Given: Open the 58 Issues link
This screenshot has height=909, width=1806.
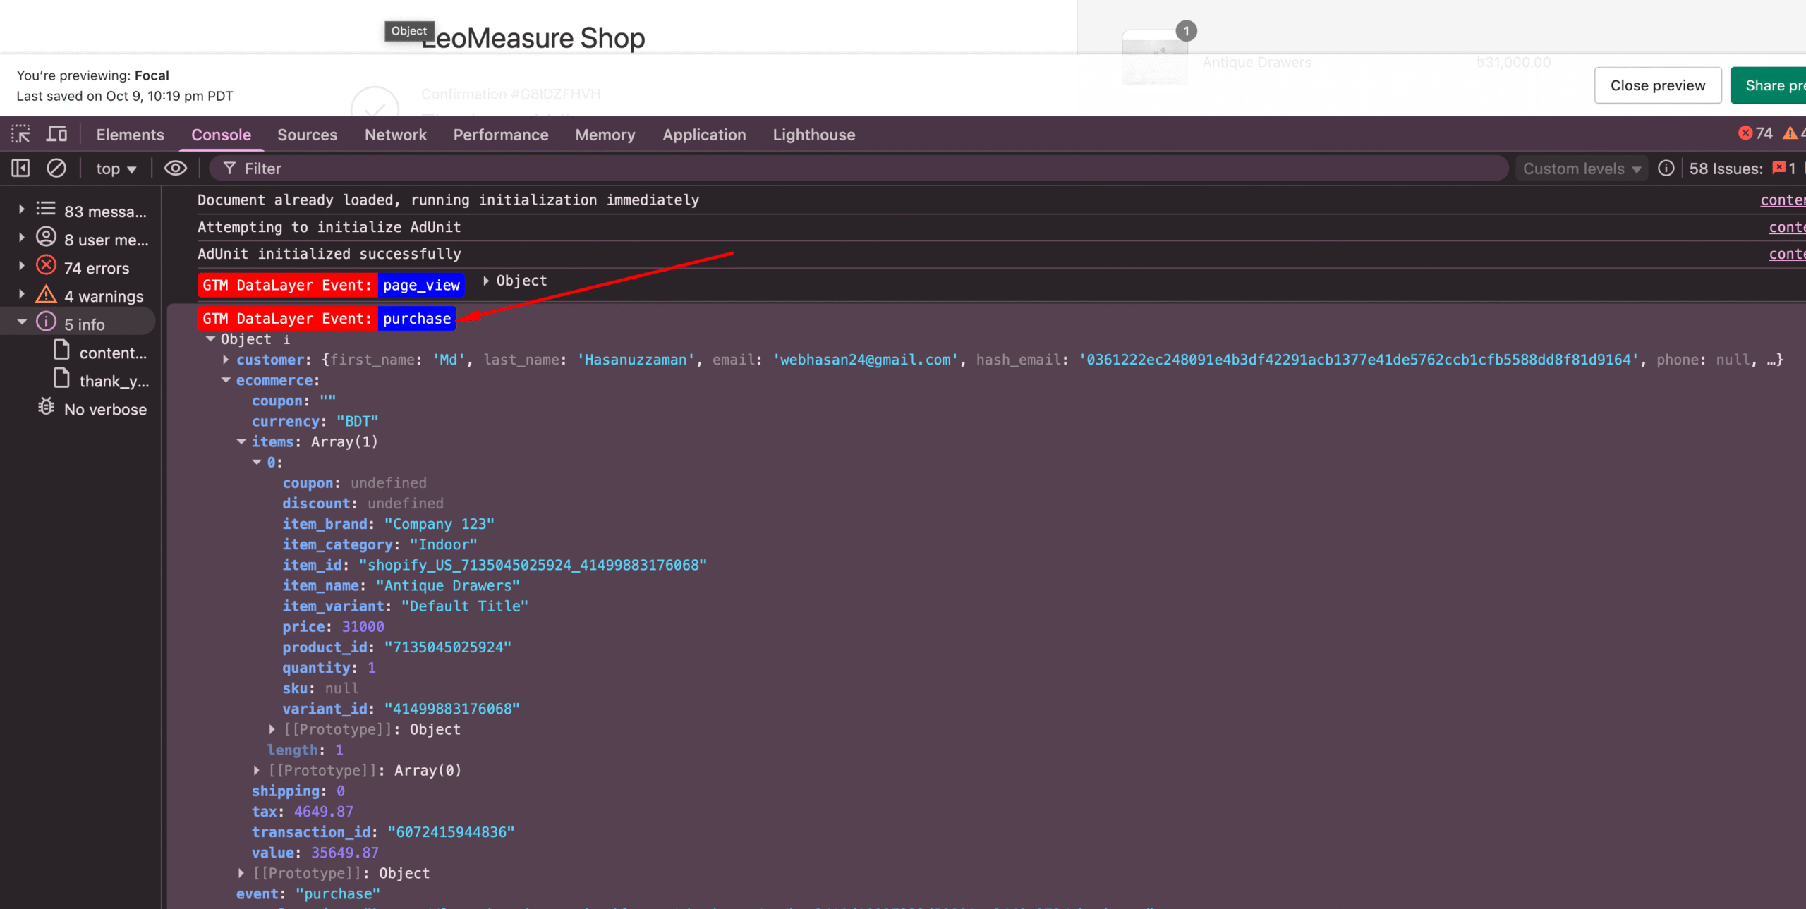Looking at the screenshot, I should (1725, 169).
